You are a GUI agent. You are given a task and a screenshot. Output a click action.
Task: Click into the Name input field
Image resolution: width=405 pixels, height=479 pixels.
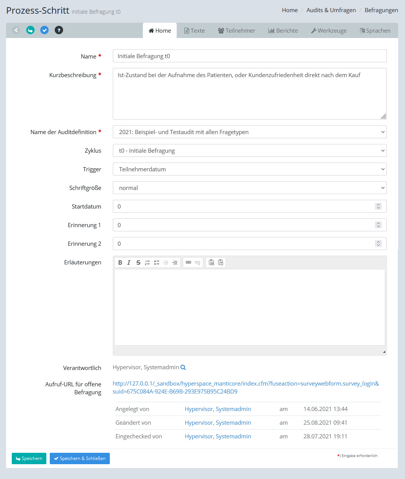[250, 56]
